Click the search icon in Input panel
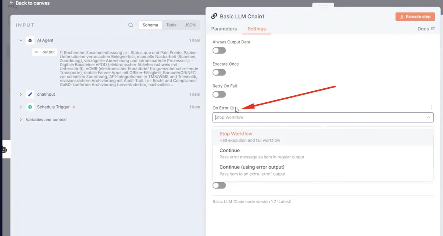 (131, 25)
